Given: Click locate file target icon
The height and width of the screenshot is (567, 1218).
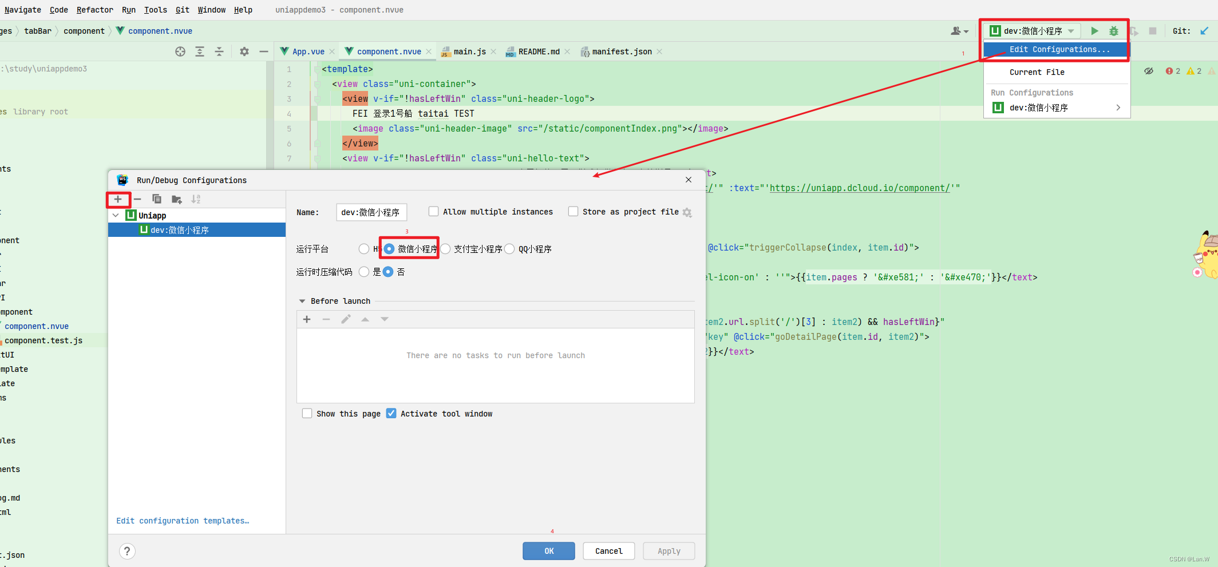Looking at the screenshot, I should point(180,51).
